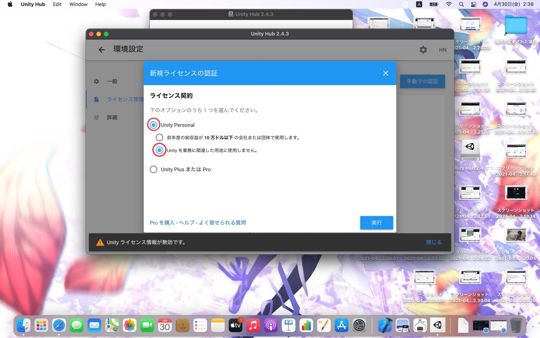Open the ライセンス管理 settings tab
The image size is (540, 338).
click(x=125, y=99)
